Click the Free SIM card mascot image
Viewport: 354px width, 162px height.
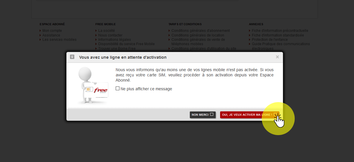pyautogui.click(x=93, y=85)
